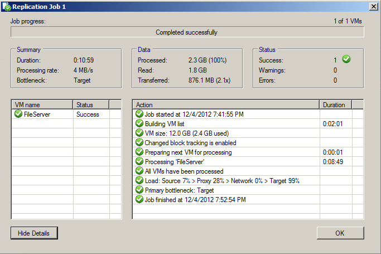This screenshot has width=381, height=254.
Task: Click the Transferred value 876.1 MB (2.1x)
Action: (x=209, y=80)
